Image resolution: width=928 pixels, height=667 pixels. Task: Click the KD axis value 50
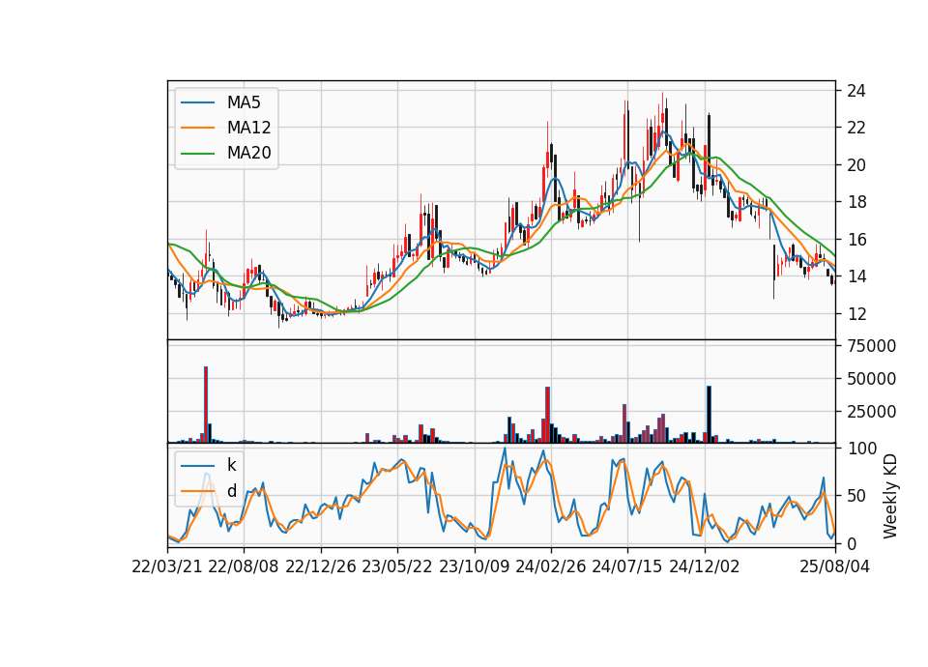pos(855,496)
